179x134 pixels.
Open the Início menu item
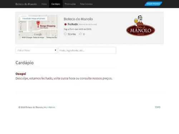pos(44,4)
